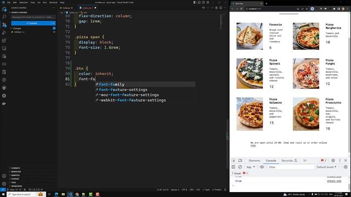351x197 pixels.
Task: Select font-feature-settings autocomplete suggestion
Action: 145,90
